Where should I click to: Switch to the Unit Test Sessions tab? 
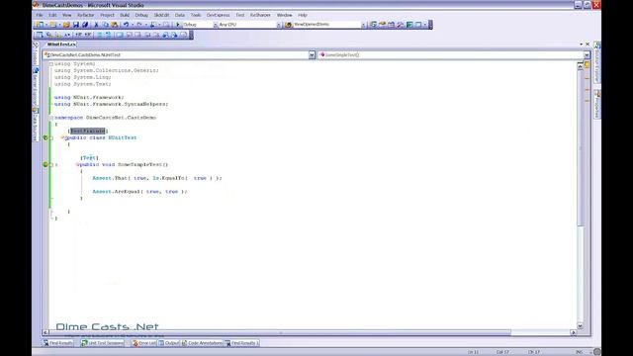(102, 343)
